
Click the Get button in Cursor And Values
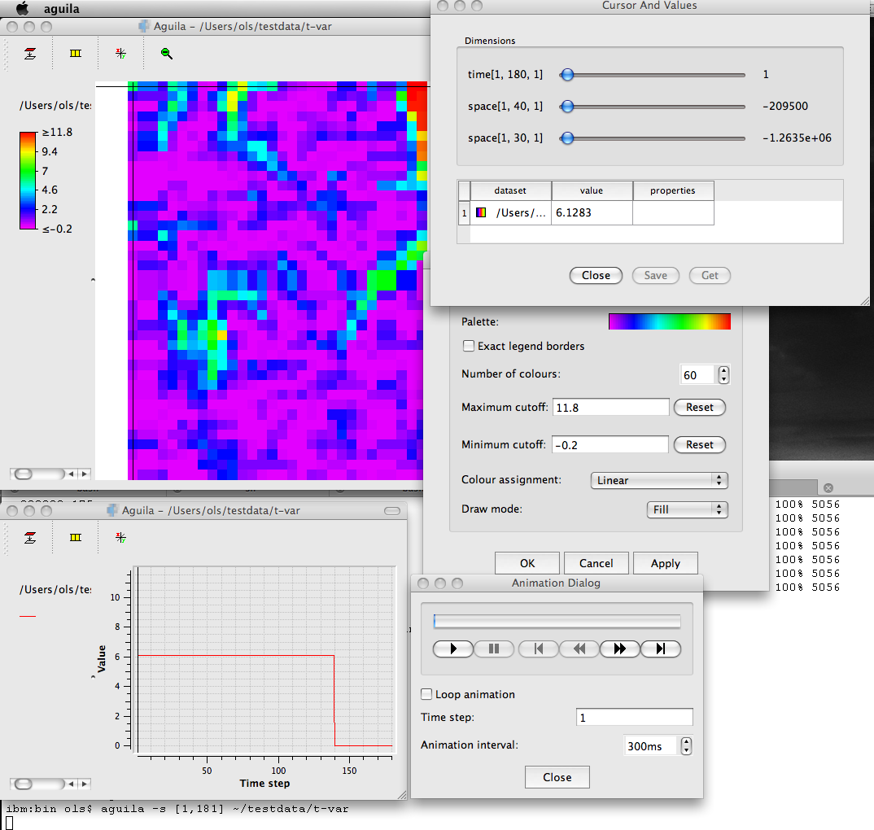[x=710, y=275]
